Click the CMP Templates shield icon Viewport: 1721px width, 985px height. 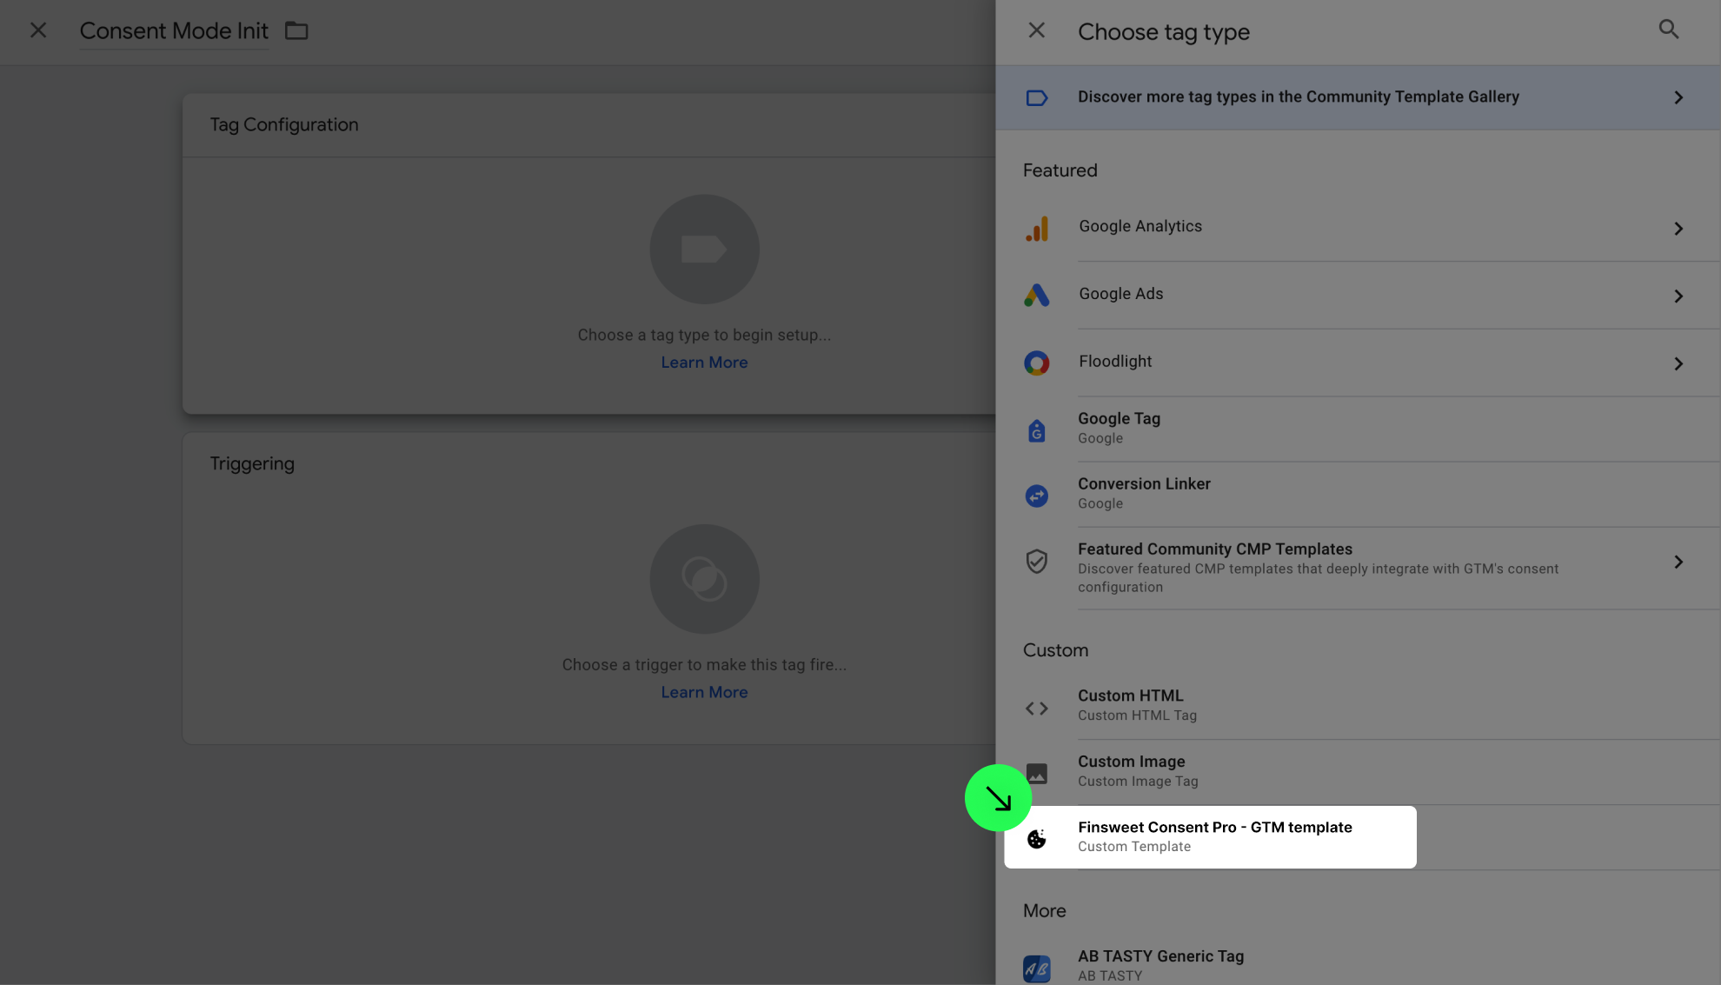(1036, 561)
